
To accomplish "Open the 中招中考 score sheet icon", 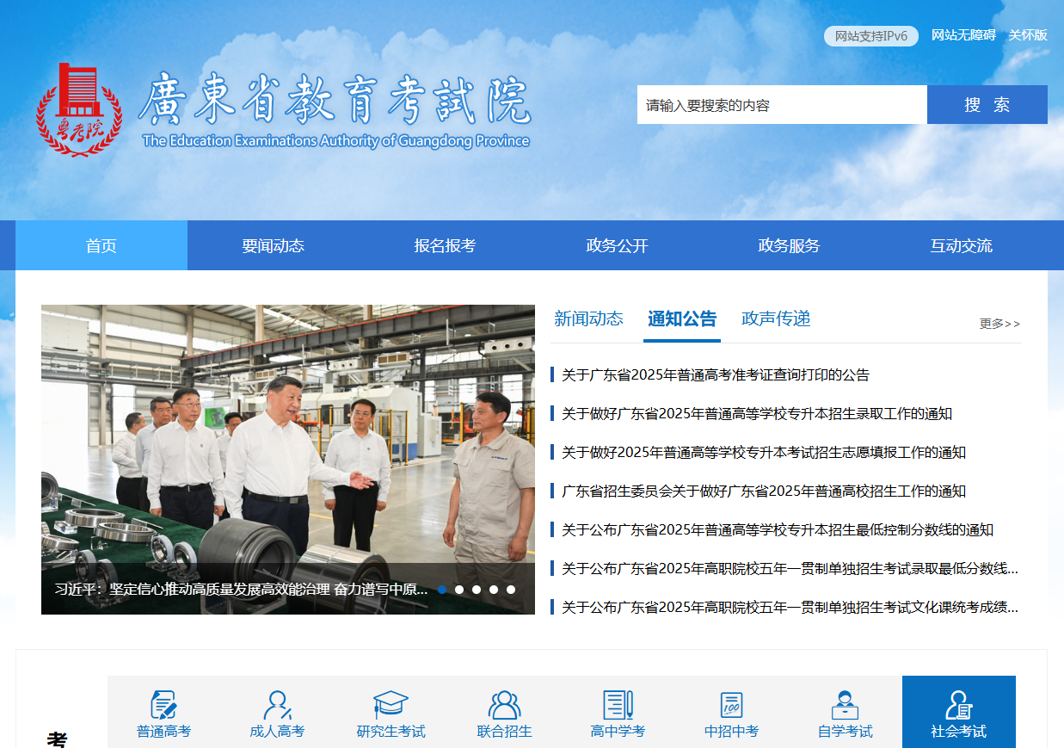I will point(732,714).
